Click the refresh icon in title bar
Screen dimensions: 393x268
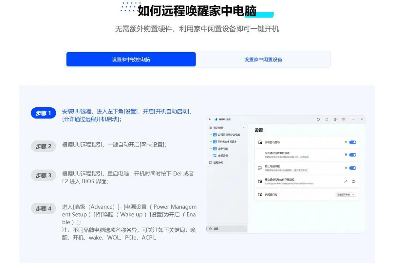click(x=318, y=119)
